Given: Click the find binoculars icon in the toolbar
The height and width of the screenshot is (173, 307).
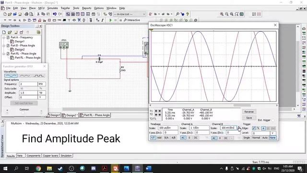Looking at the screenshot, I should [177, 14].
